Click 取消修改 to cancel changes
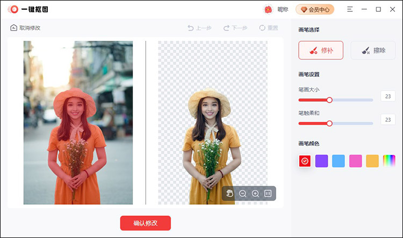 [x=25, y=28]
